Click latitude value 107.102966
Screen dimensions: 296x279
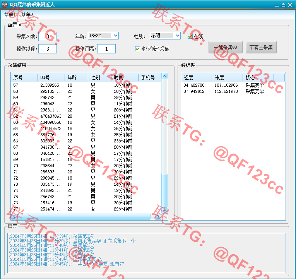[226, 85]
